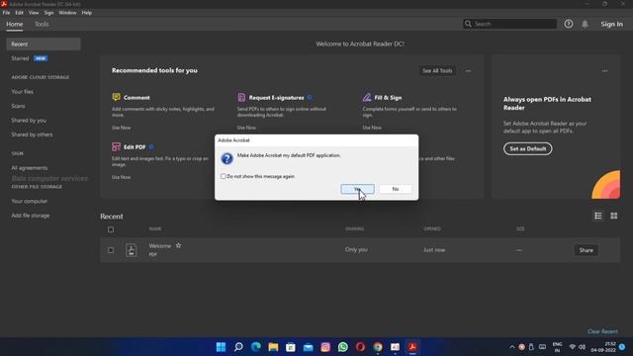Open All agreements under Sign
This screenshot has height=356, width=633.
point(30,167)
